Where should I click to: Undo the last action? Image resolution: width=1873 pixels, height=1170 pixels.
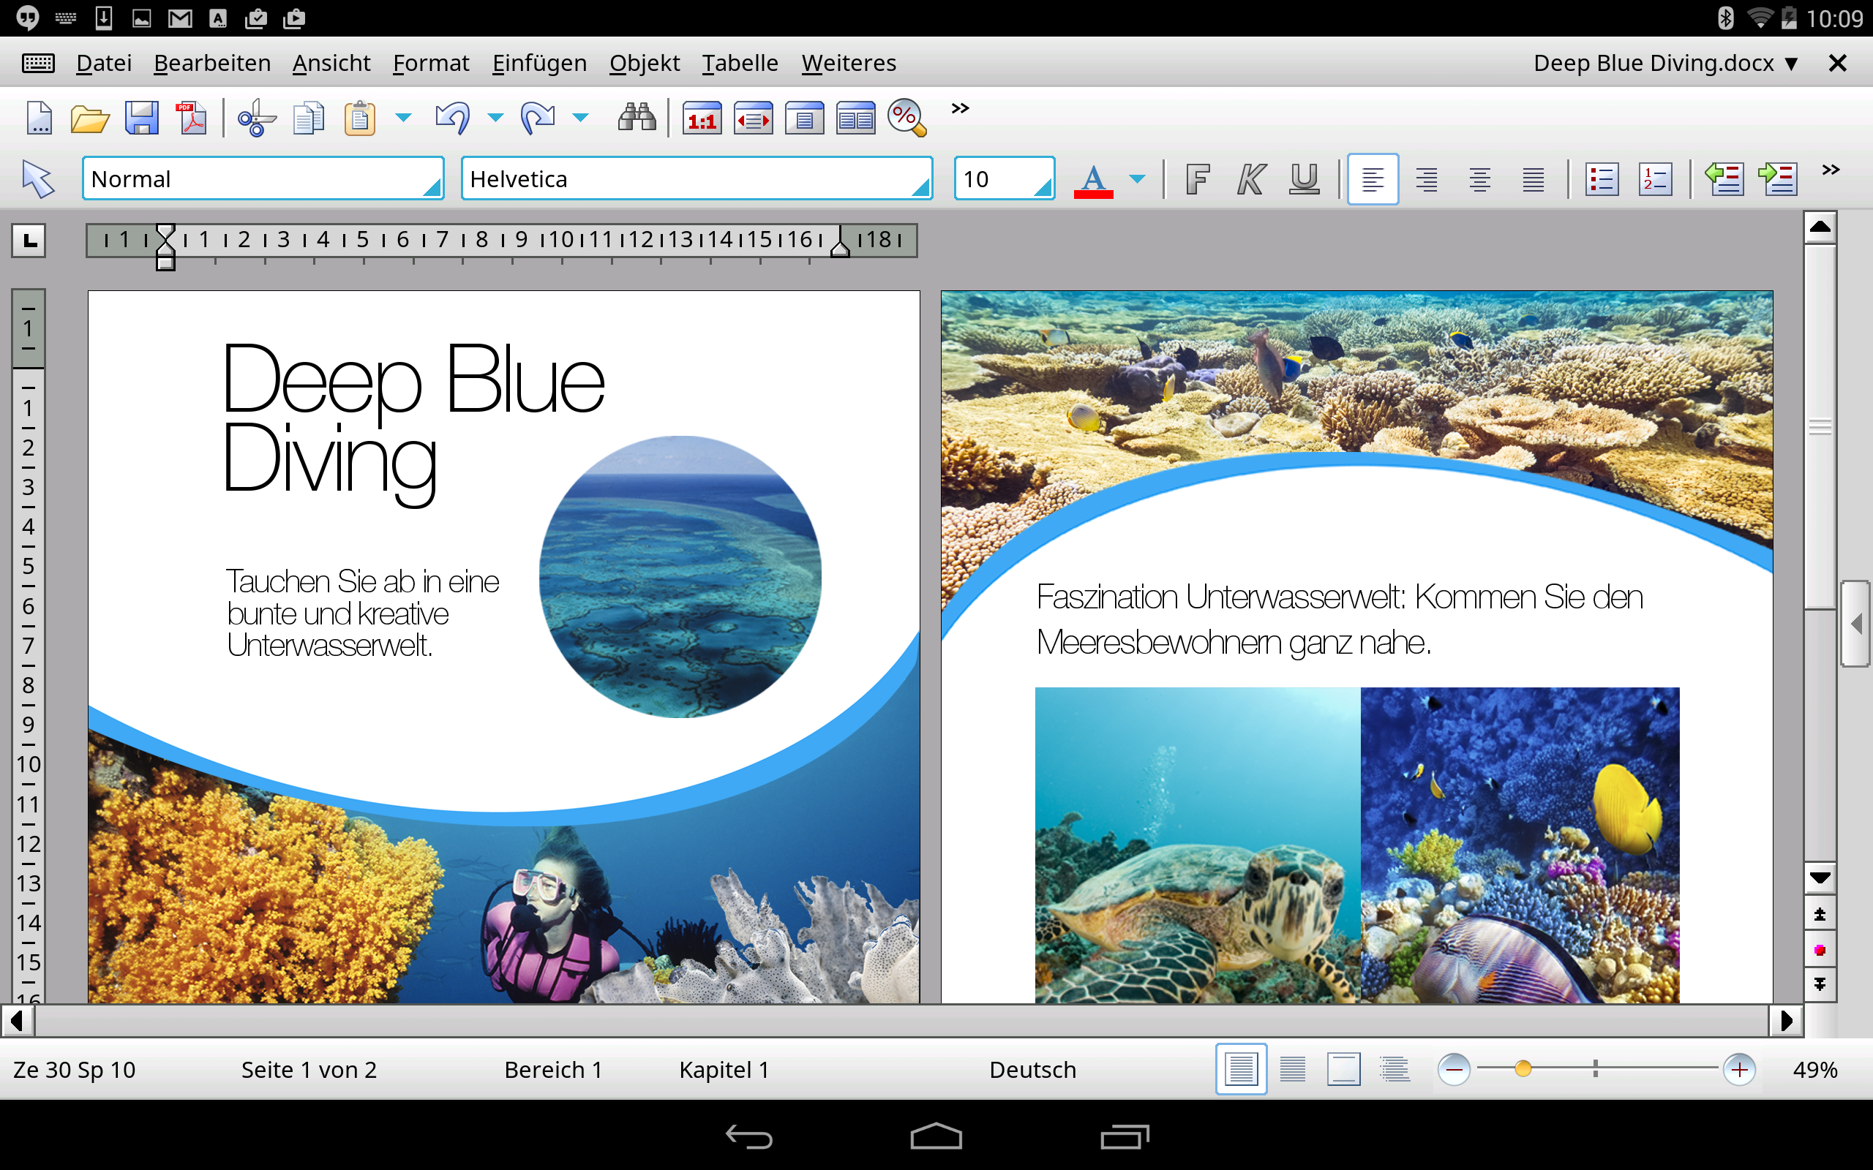pos(451,118)
